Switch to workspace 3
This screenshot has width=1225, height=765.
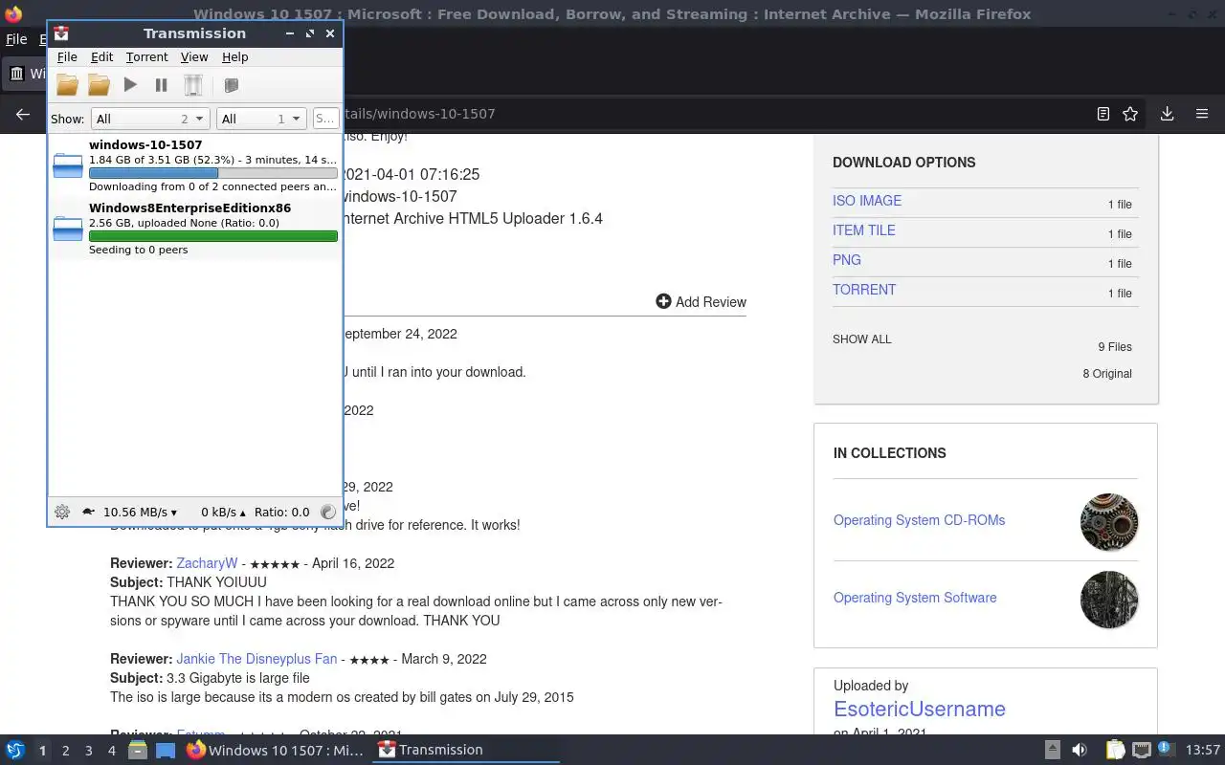click(x=88, y=751)
